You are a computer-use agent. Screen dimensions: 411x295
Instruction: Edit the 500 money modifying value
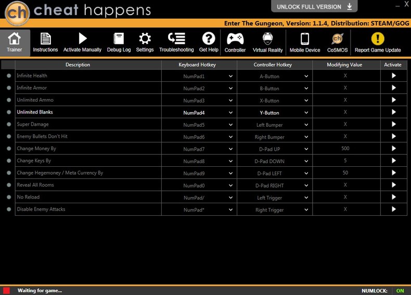[345, 149]
